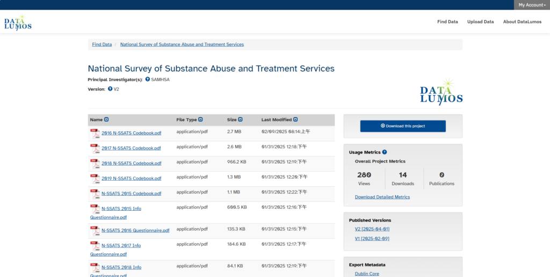The image size is (550, 277).
Task: Click help icon next to Principal Investigator(s)
Action: [x=148, y=80]
